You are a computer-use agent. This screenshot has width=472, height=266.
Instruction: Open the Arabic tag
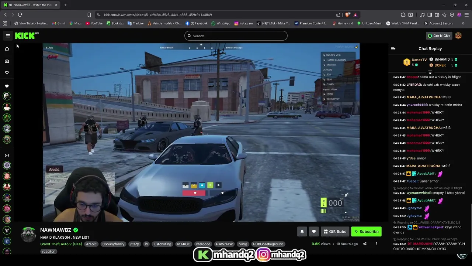click(x=91, y=244)
